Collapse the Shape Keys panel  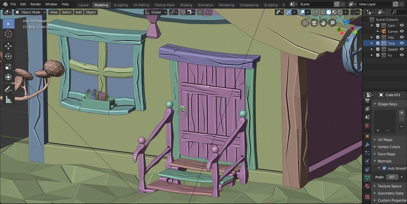point(375,104)
